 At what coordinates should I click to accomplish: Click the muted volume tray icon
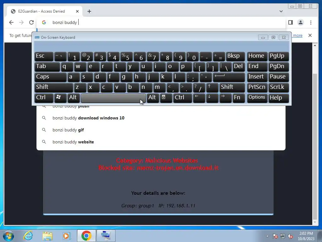click(x=290, y=236)
